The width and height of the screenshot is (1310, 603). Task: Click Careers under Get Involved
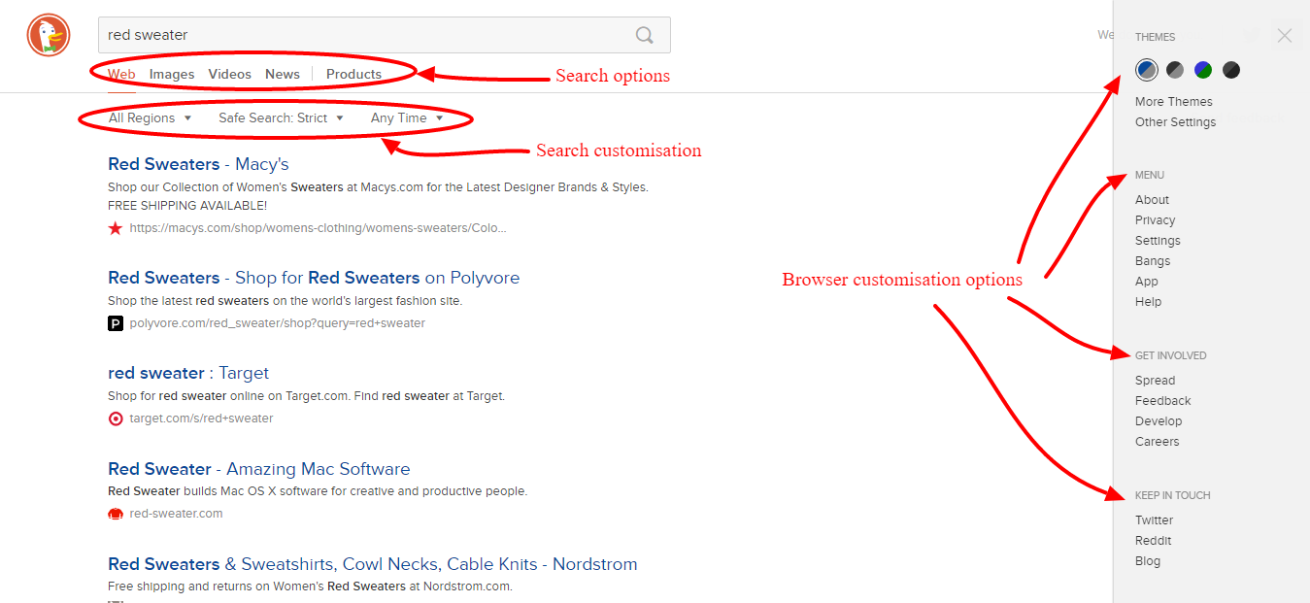tap(1158, 442)
